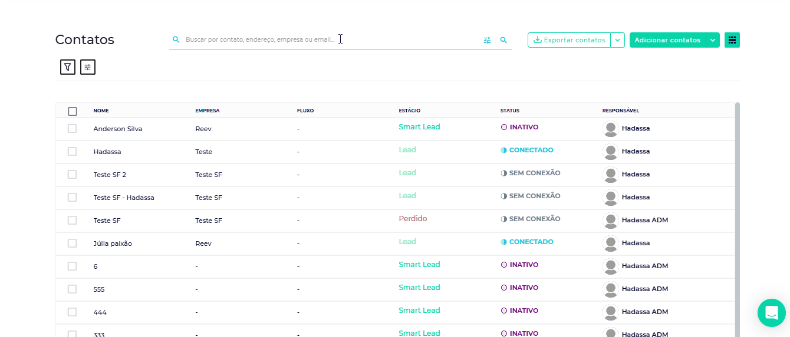Switch to grid view icon
Image resolution: width=790 pixels, height=337 pixels.
point(732,40)
